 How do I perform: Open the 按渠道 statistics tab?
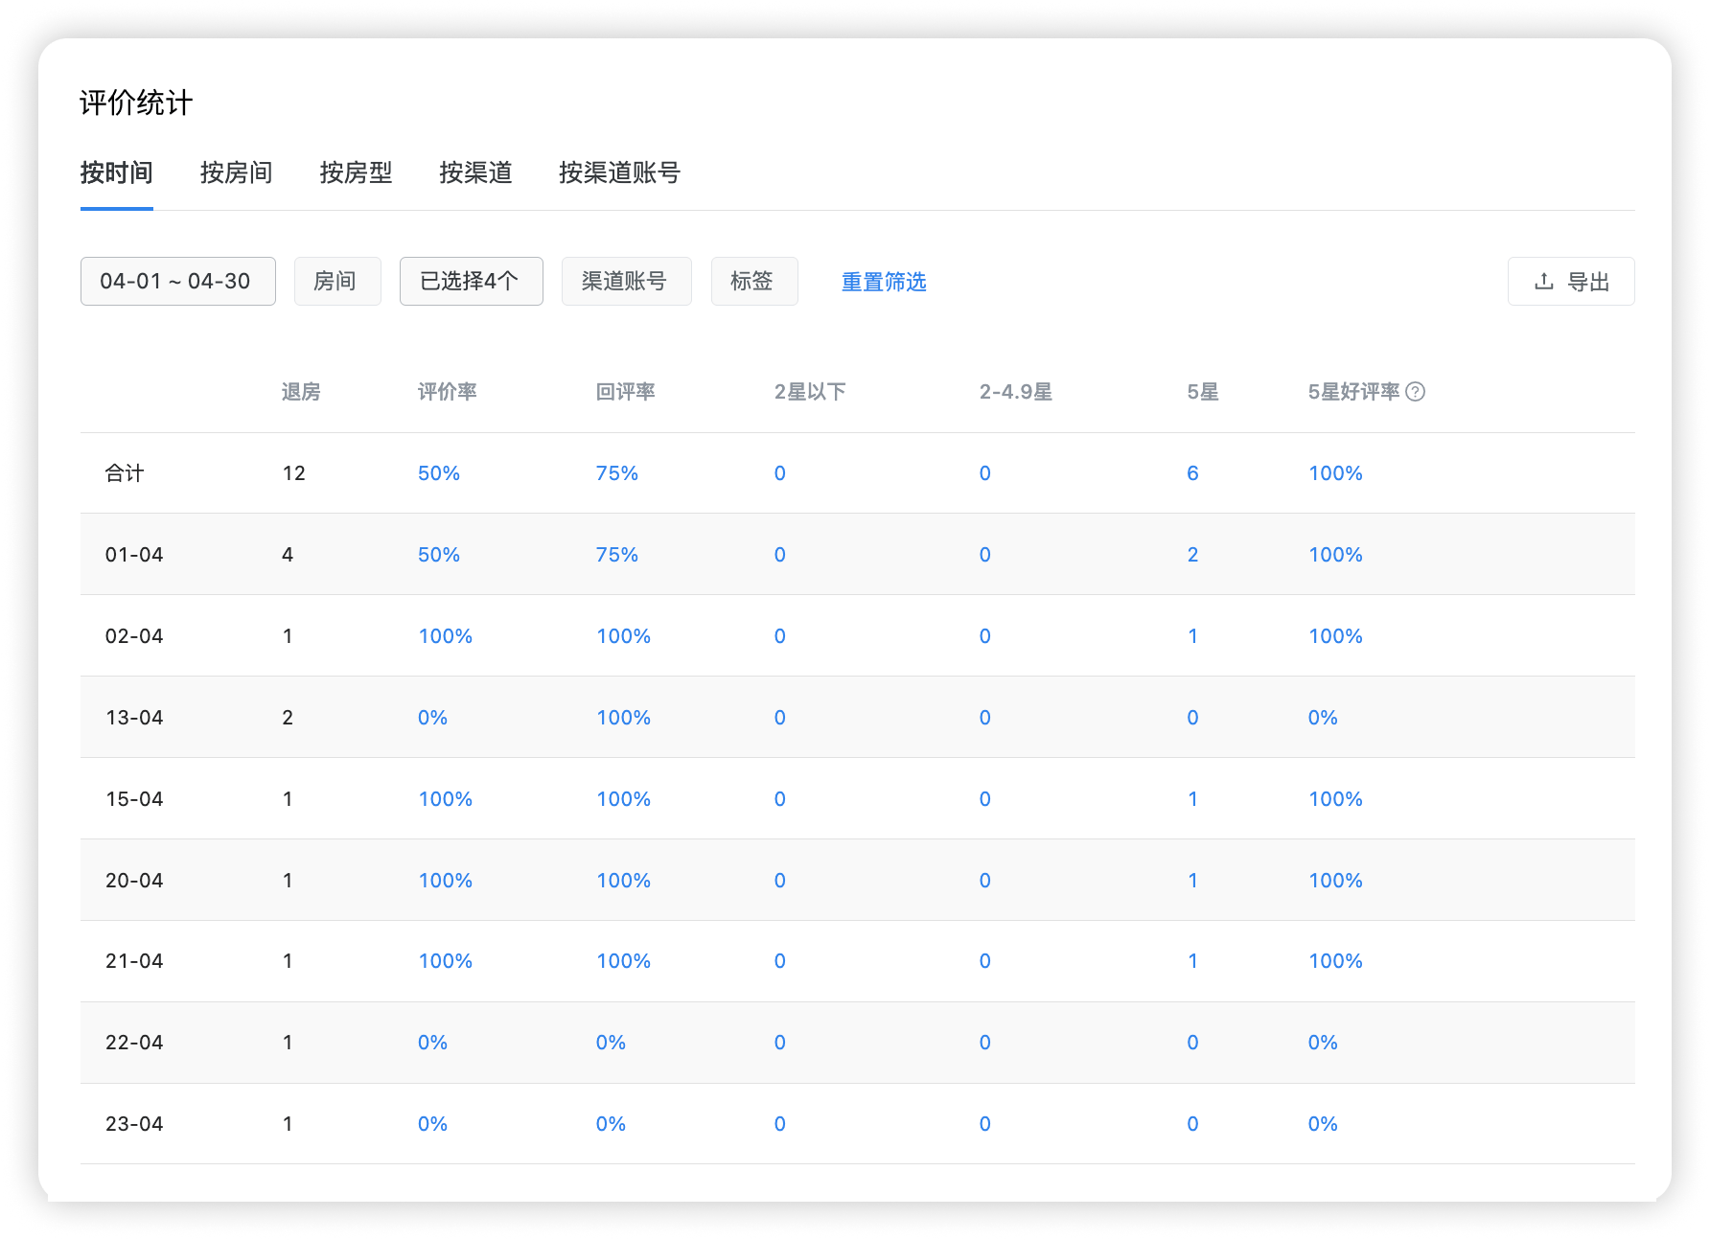475,173
